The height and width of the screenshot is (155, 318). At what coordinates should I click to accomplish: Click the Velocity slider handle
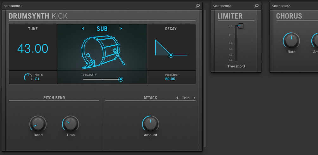(x=121, y=79)
